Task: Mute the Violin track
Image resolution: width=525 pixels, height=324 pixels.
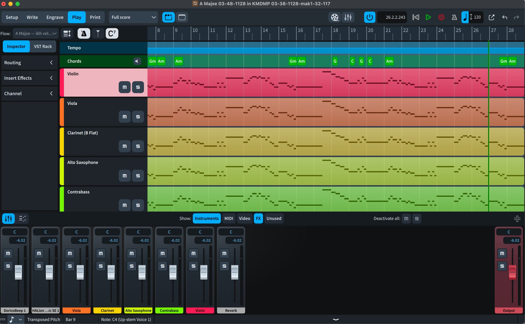Action: pos(124,87)
